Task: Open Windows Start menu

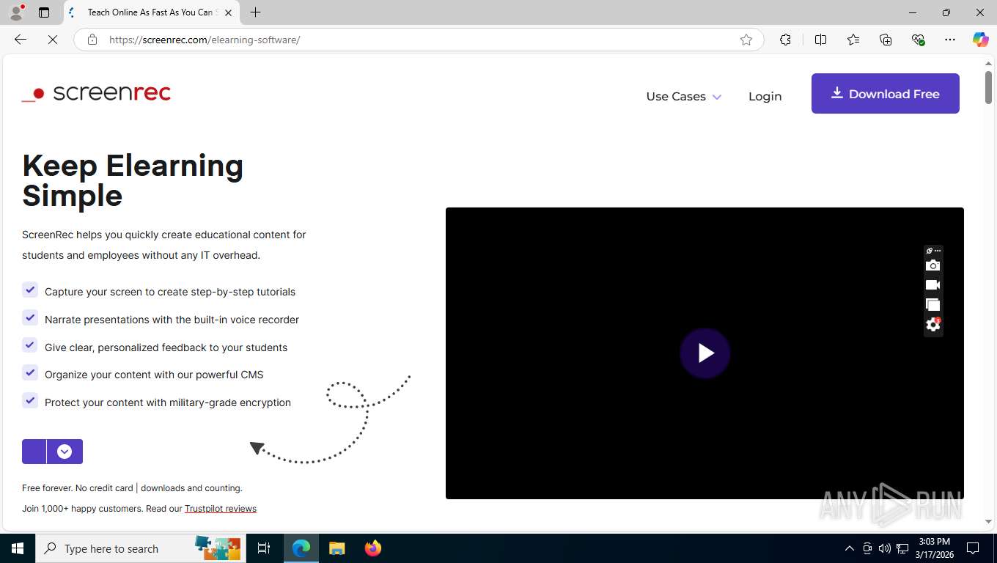Action: click(18, 548)
